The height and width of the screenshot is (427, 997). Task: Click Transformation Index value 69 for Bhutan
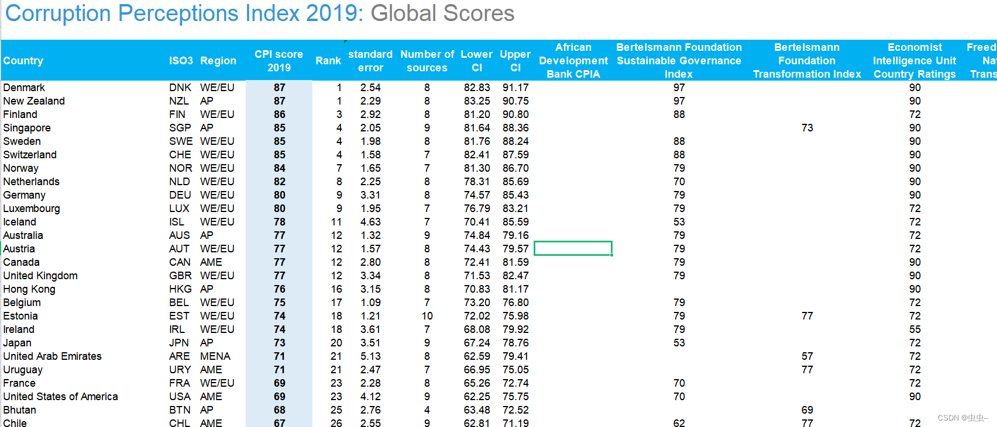807,410
